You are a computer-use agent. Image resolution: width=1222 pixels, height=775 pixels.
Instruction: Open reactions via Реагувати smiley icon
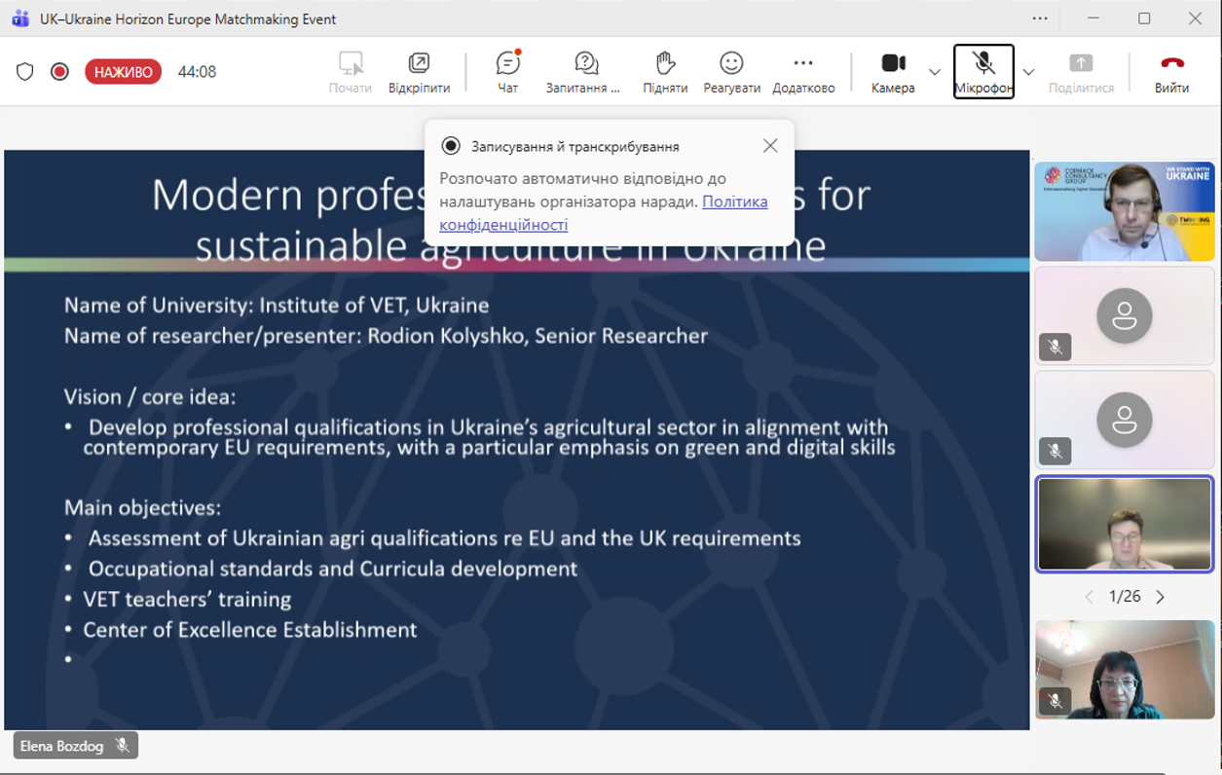[x=731, y=72]
